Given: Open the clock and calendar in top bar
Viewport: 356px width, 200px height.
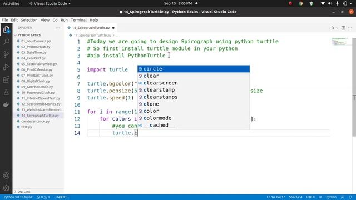Looking at the screenshot, I should coord(178,3).
